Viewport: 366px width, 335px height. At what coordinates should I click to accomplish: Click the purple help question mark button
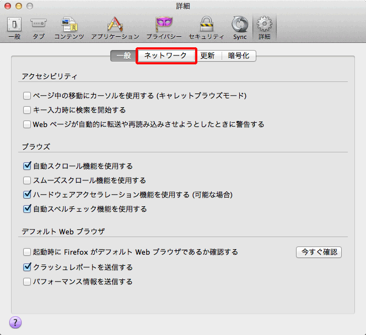point(15,322)
